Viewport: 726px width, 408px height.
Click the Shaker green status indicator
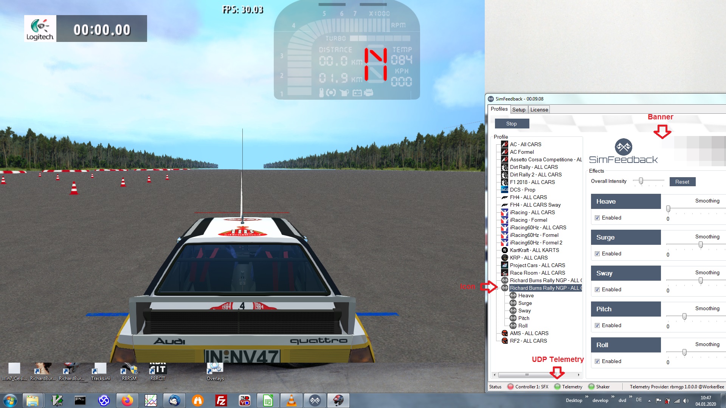pyautogui.click(x=591, y=386)
